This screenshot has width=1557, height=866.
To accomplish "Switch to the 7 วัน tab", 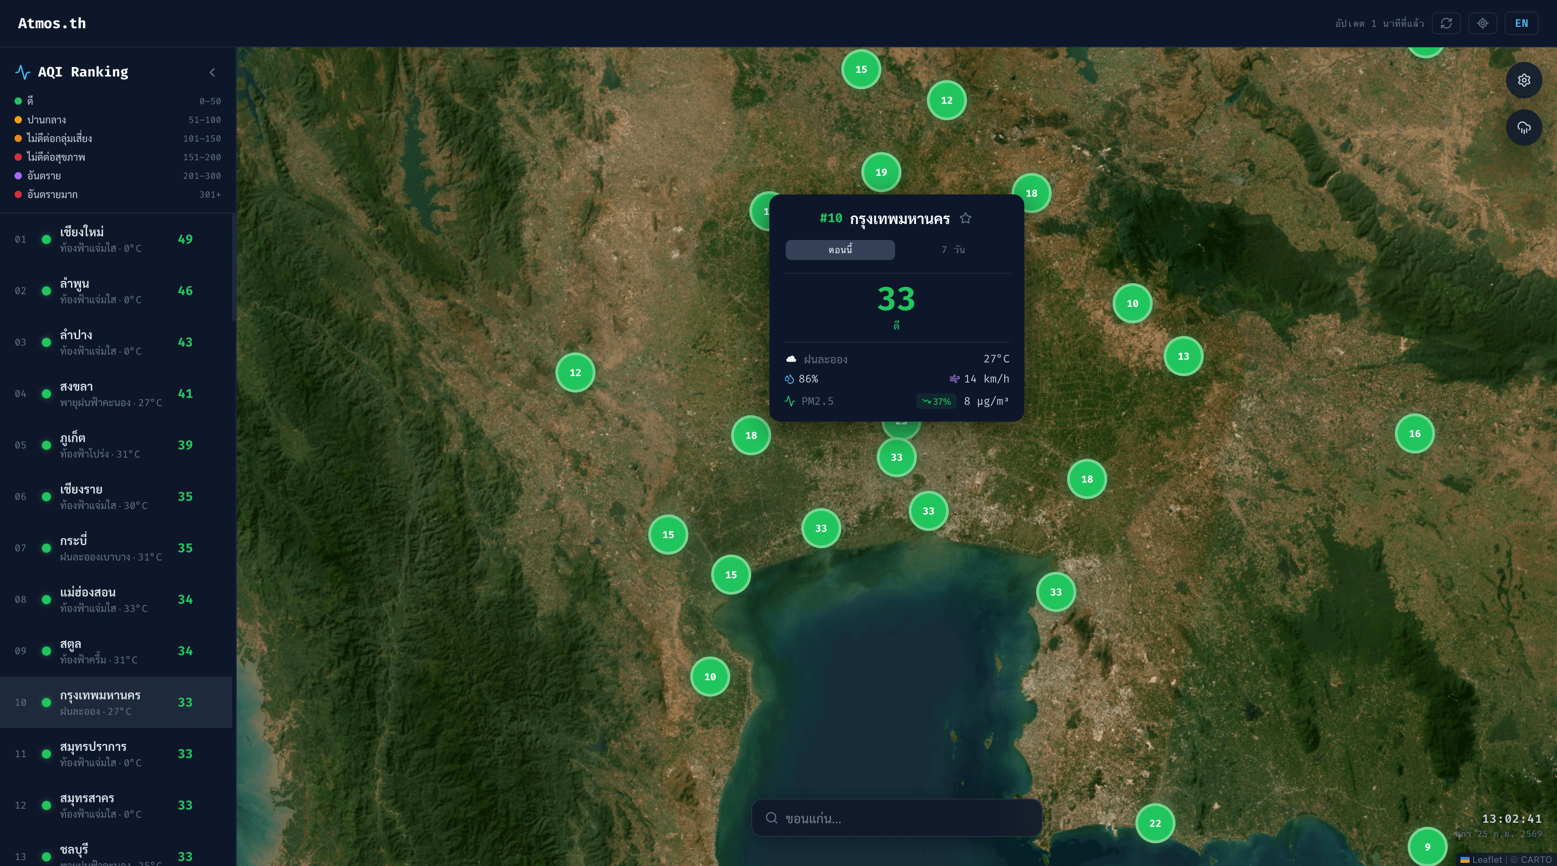I will (x=952, y=250).
